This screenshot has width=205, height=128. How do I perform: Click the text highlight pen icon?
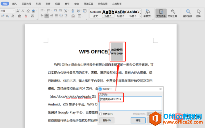pyautogui.click(x=19, y=16)
